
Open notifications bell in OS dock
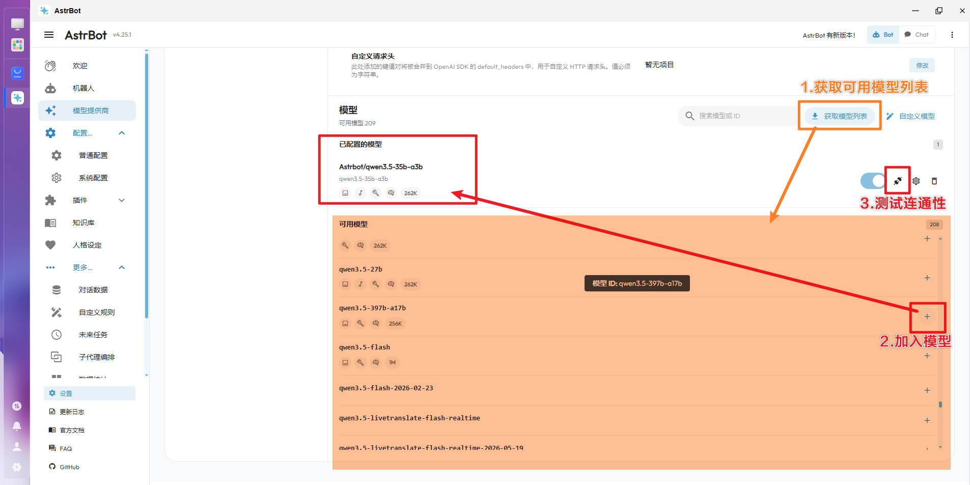[x=17, y=426]
